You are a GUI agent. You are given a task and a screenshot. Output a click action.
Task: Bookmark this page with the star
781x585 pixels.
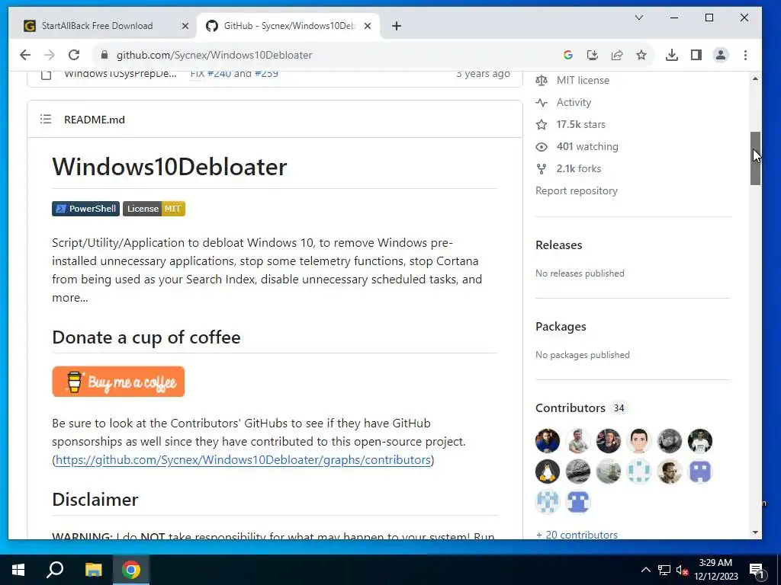641,55
